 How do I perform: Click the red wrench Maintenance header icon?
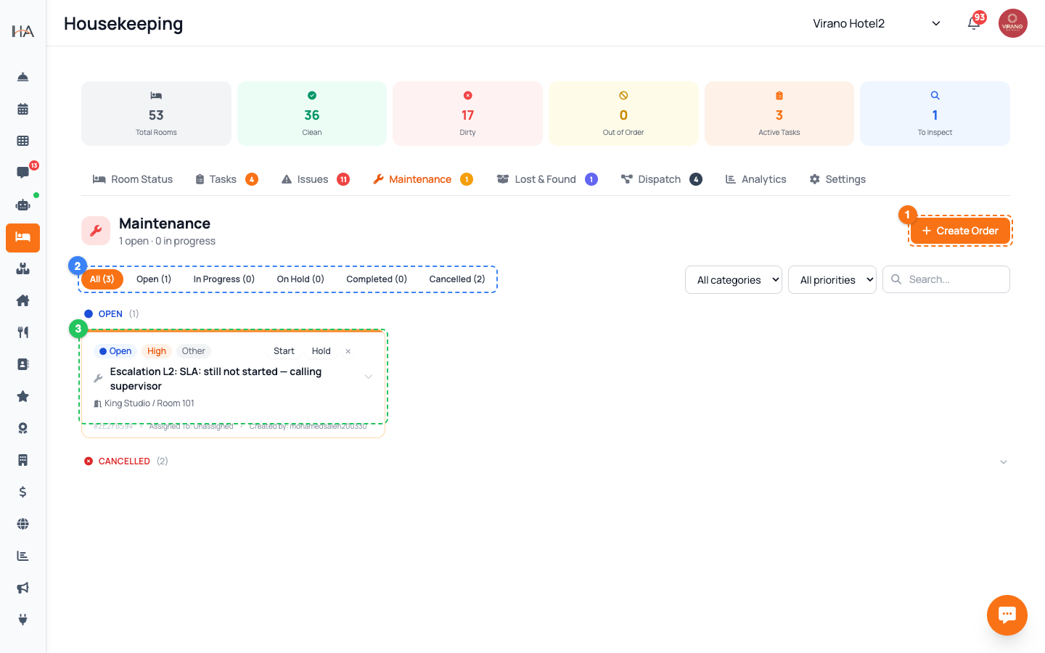click(96, 231)
